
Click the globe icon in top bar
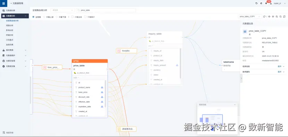pos(256,3)
